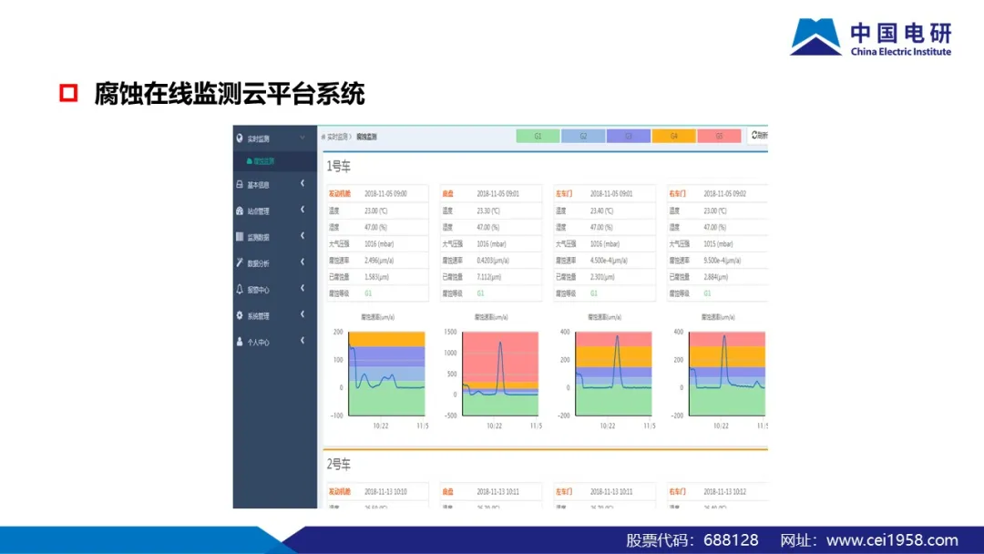This screenshot has width=984, height=554.
Task: Click the 站点管理 dashboard icon
Action: tap(240, 211)
